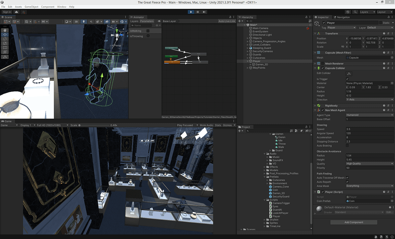Screen dimensions: 395x239
Task: Expand the WayPoints object in the Hierarchy
Action: [x=247, y=68]
